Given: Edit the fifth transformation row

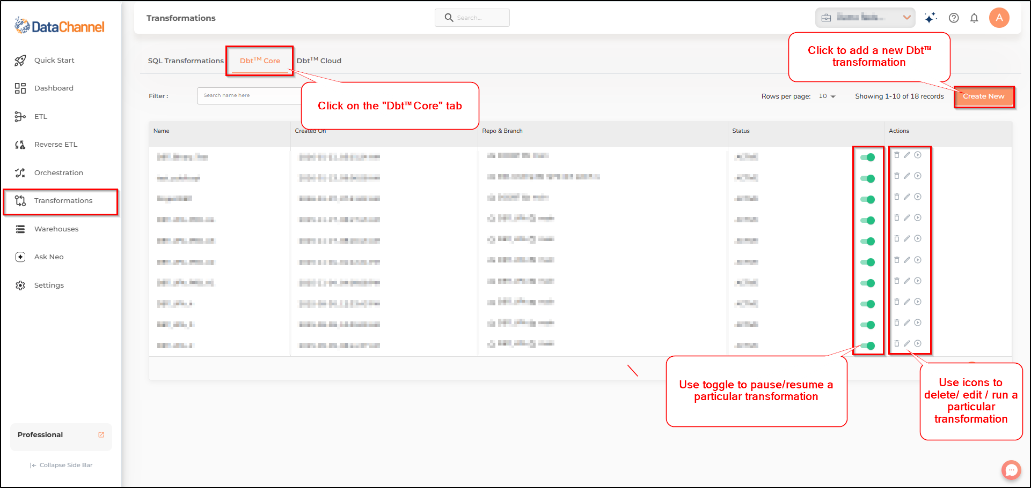Looking at the screenshot, I should (907, 238).
